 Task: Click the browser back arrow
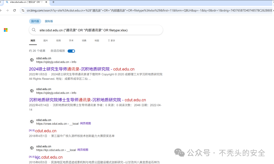pos(1,10)
